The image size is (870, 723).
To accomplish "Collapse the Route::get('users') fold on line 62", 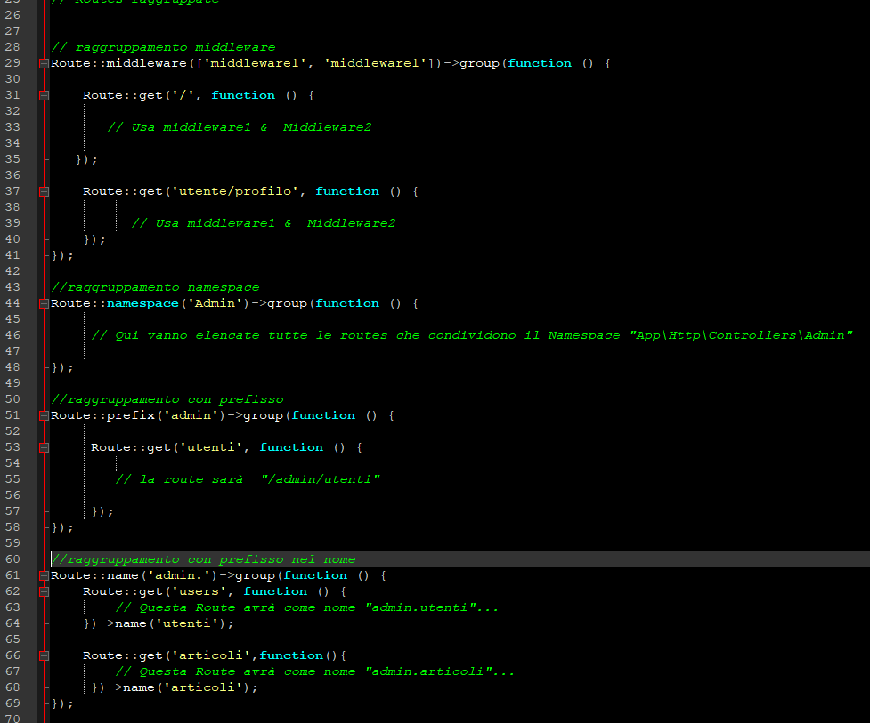I will (x=44, y=591).
